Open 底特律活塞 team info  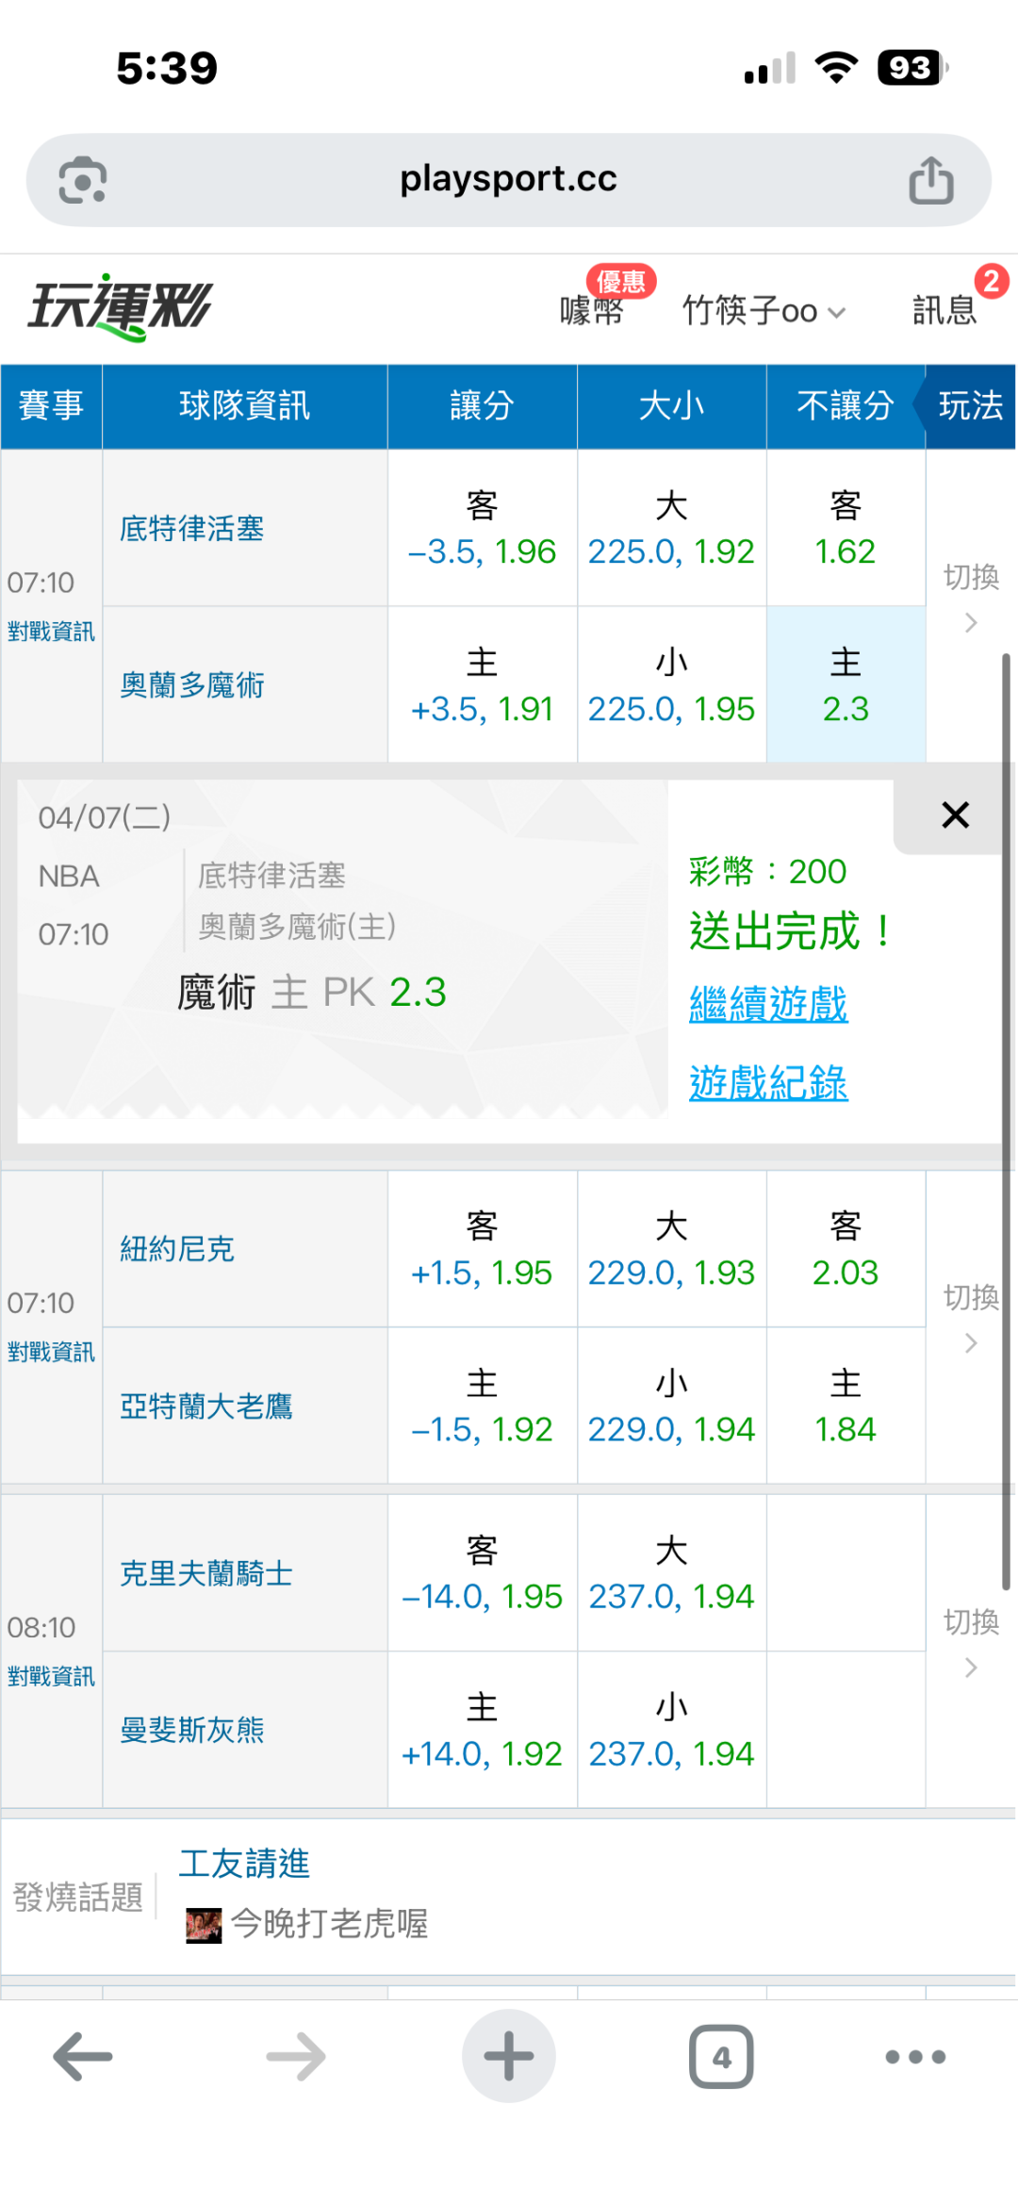[x=192, y=529]
